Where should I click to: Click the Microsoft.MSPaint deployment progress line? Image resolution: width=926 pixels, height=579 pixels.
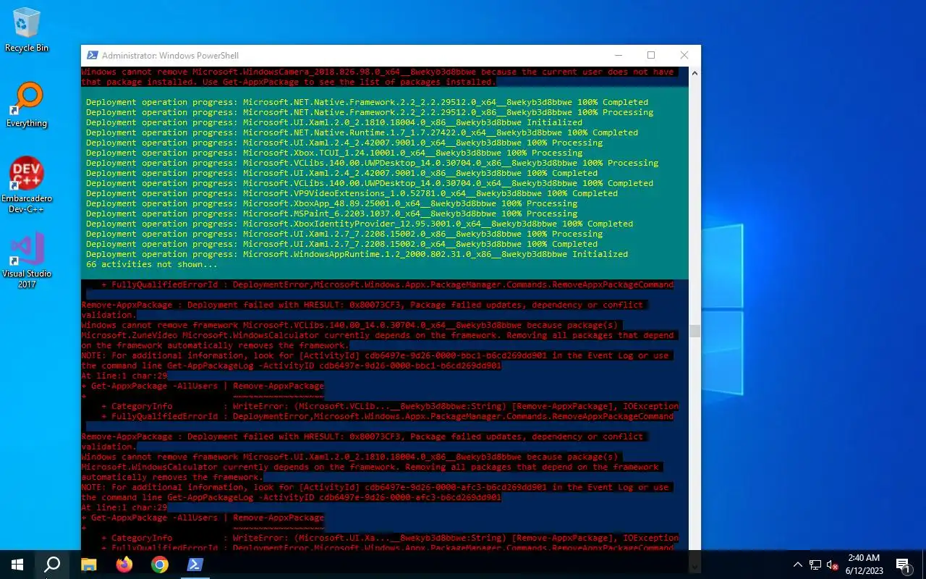point(331,214)
